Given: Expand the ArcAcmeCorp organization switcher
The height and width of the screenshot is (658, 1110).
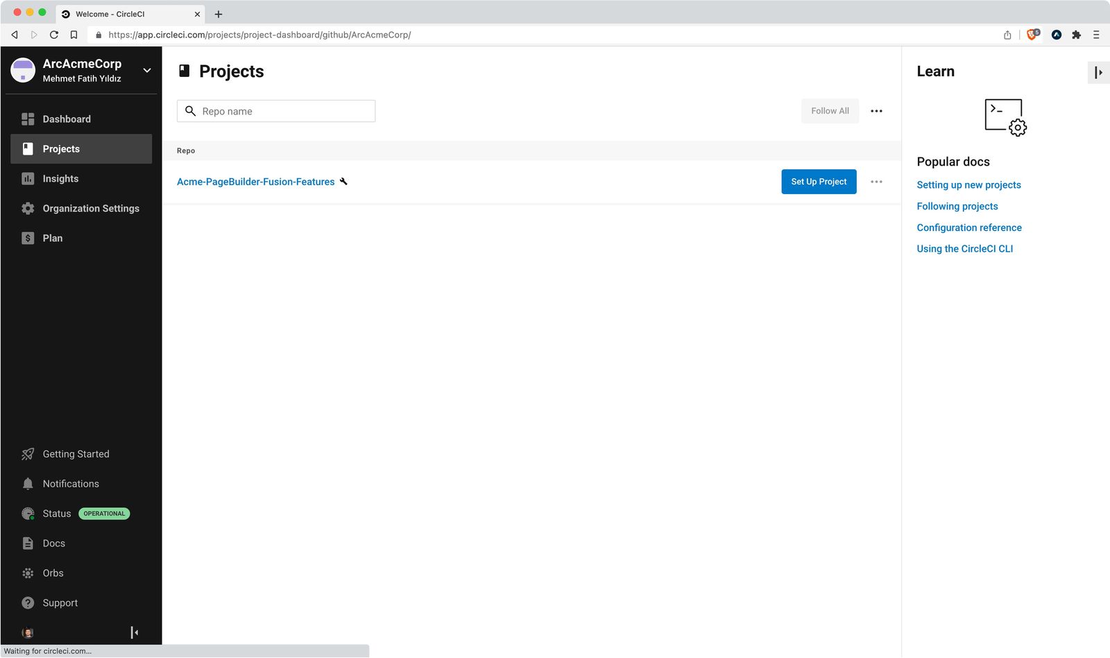Looking at the screenshot, I should coord(147,70).
